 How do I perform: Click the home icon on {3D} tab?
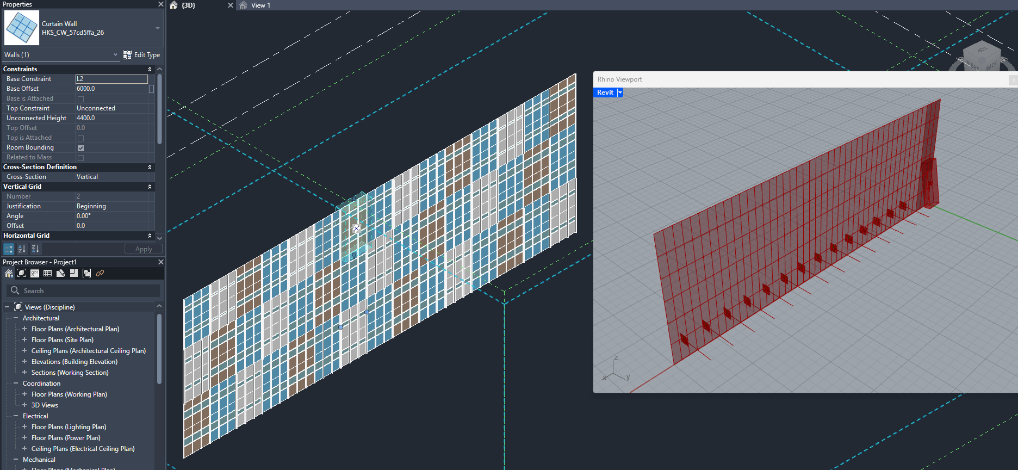click(x=173, y=5)
